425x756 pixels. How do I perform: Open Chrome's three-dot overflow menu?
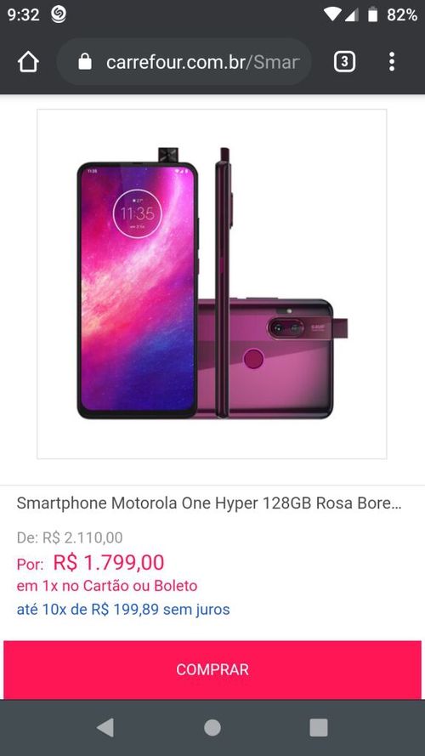pos(392,62)
